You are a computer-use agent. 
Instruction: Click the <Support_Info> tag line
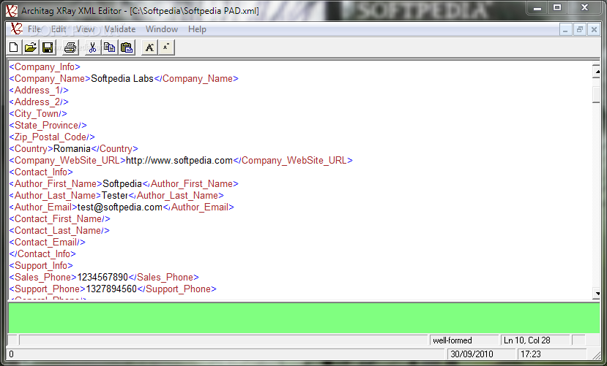(x=41, y=266)
